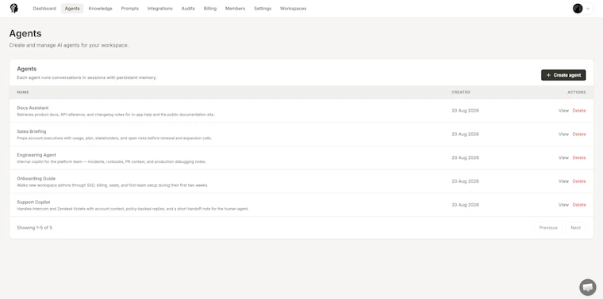
Task: Click the created date in Docs Assistant row
Action: tap(465, 111)
